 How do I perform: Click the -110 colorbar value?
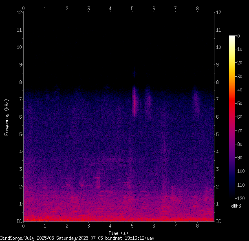(x=240, y=185)
